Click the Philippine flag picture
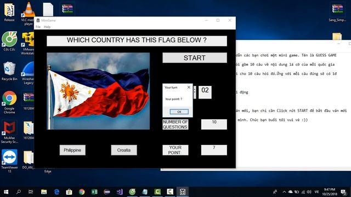 pos(98,91)
